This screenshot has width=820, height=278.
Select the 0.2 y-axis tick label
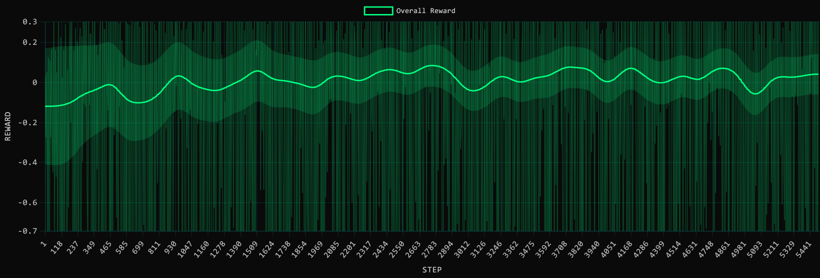coord(30,43)
